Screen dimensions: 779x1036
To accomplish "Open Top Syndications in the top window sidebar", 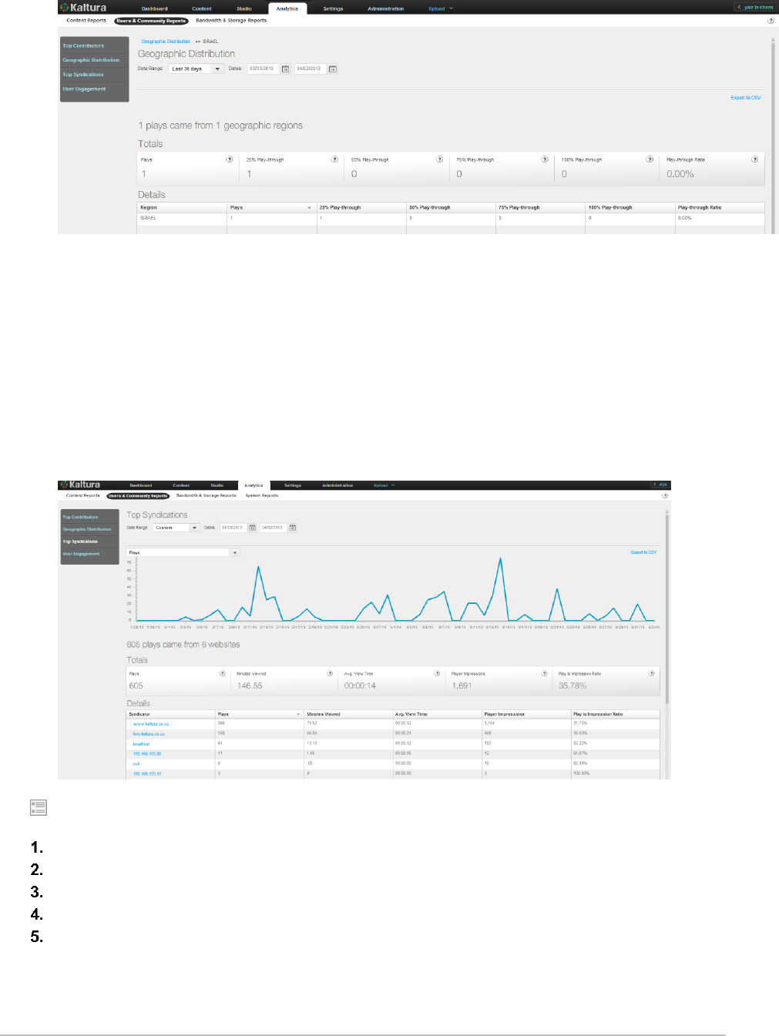I will (x=83, y=75).
